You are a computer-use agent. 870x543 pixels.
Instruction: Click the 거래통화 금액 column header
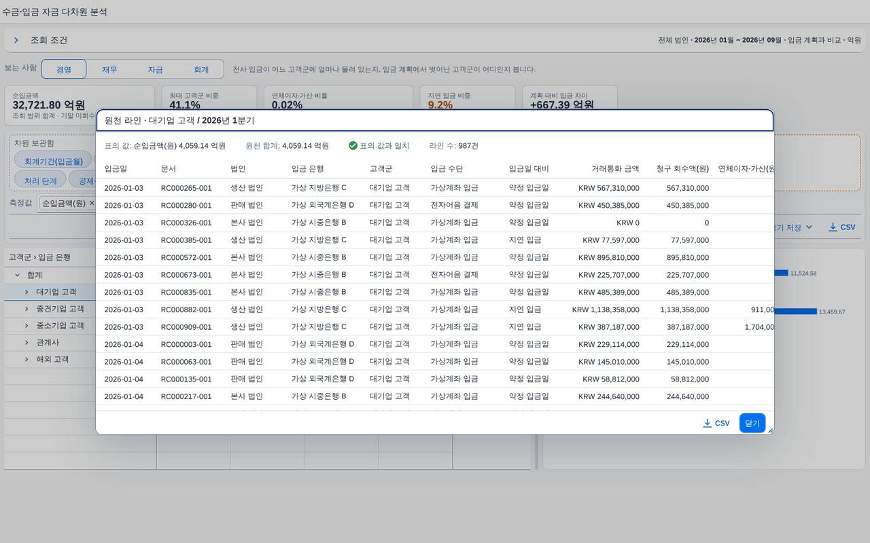coord(615,169)
